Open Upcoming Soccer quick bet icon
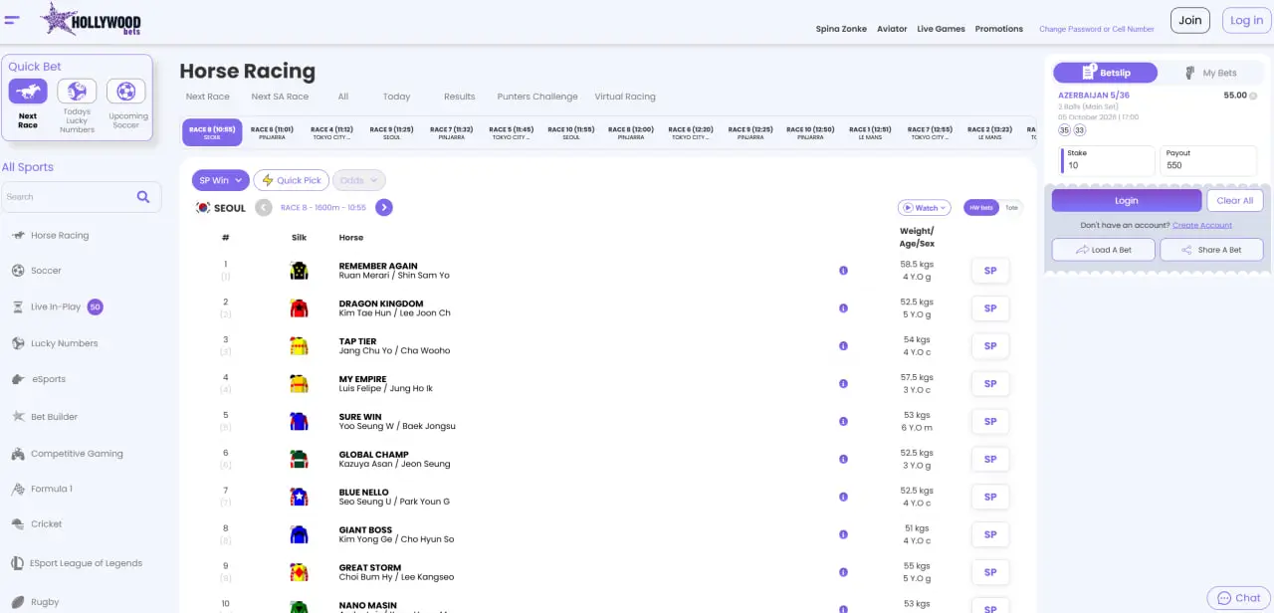 coord(126,92)
